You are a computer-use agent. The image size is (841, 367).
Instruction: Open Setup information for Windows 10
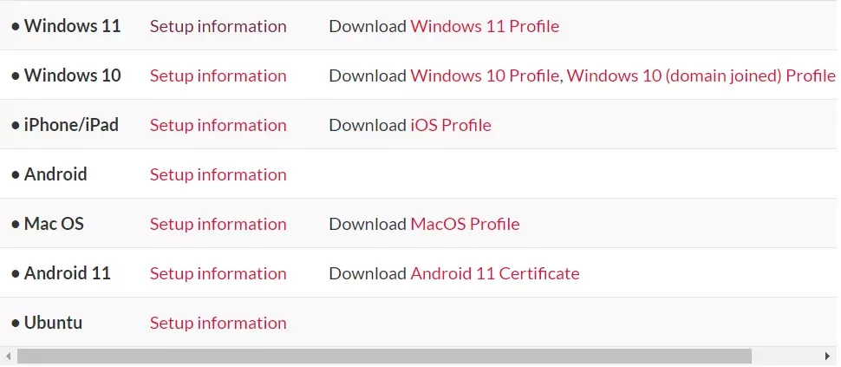pos(218,75)
